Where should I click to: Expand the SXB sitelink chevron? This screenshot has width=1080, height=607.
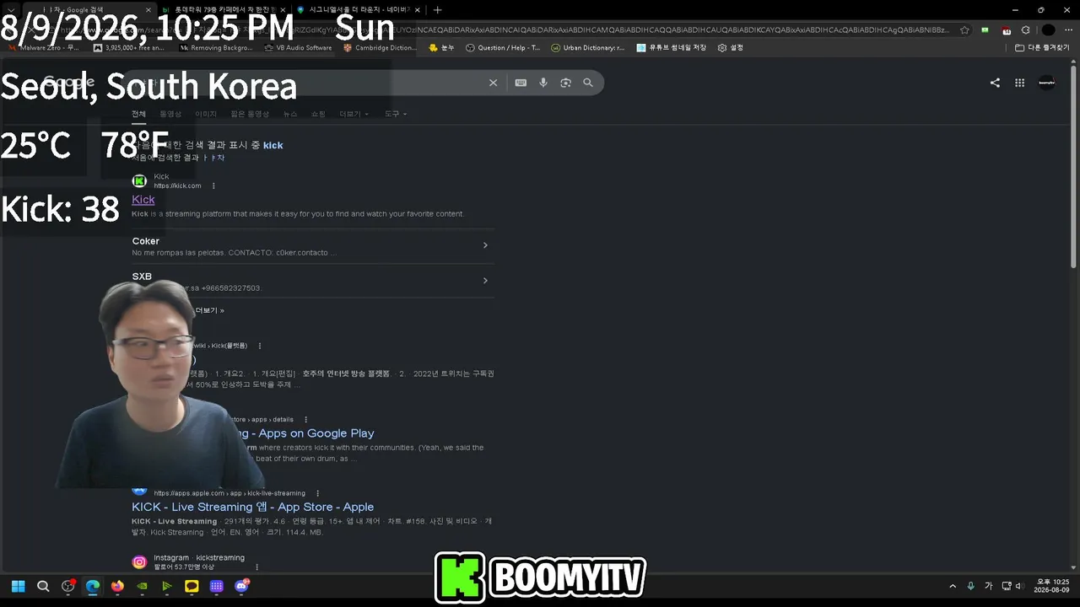click(x=485, y=281)
